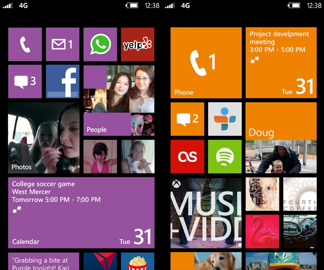The height and width of the screenshot is (270, 324).
Task: Open orange calendar tile Project development meeting
Action: 281,63
